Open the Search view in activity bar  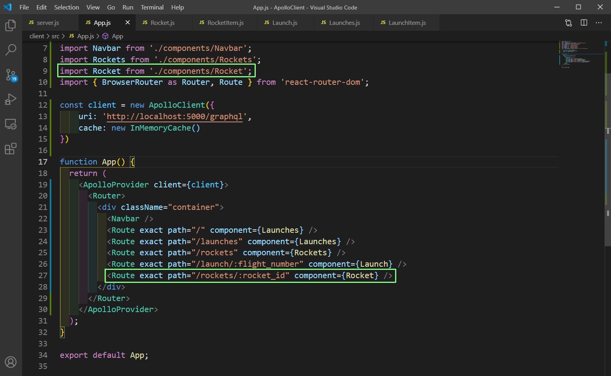pyautogui.click(x=11, y=50)
